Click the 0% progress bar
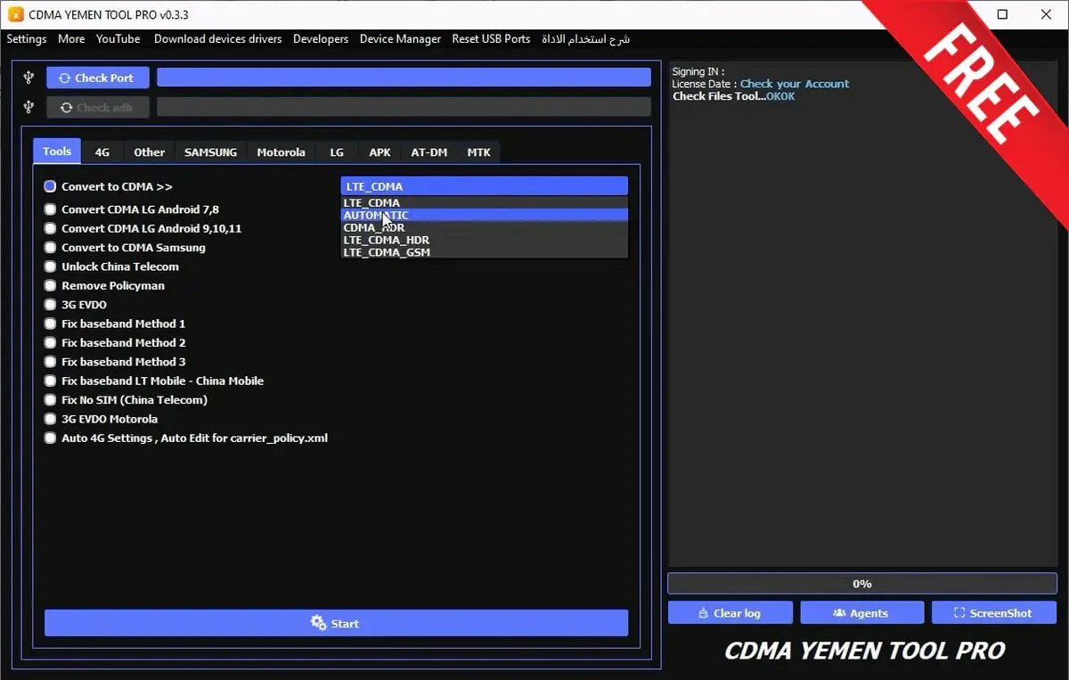This screenshot has width=1069, height=680. point(861,584)
